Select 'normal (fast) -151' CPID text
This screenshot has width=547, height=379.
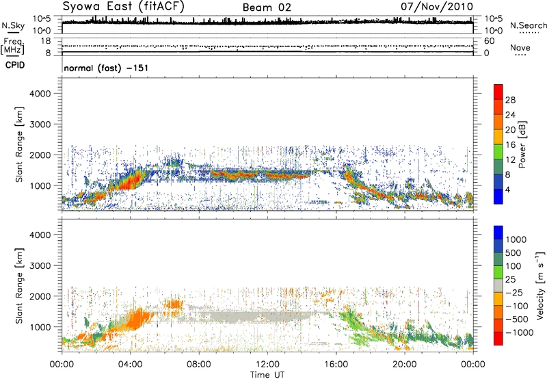pos(106,68)
